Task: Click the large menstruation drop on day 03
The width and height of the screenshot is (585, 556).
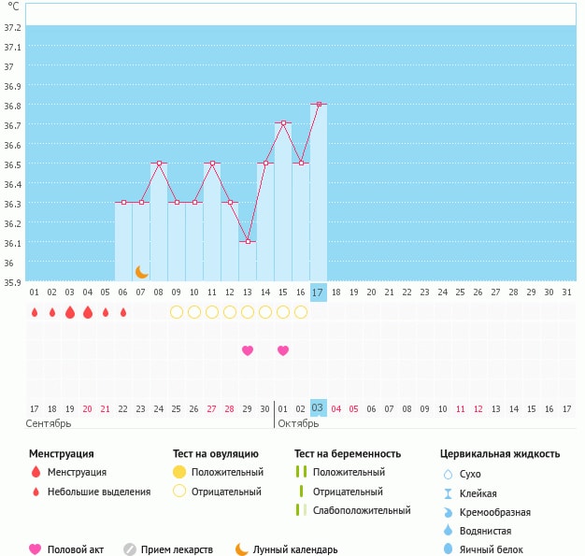Action: click(70, 312)
